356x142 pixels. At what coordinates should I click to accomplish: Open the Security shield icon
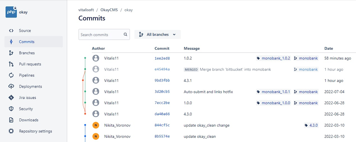point(11,109)
